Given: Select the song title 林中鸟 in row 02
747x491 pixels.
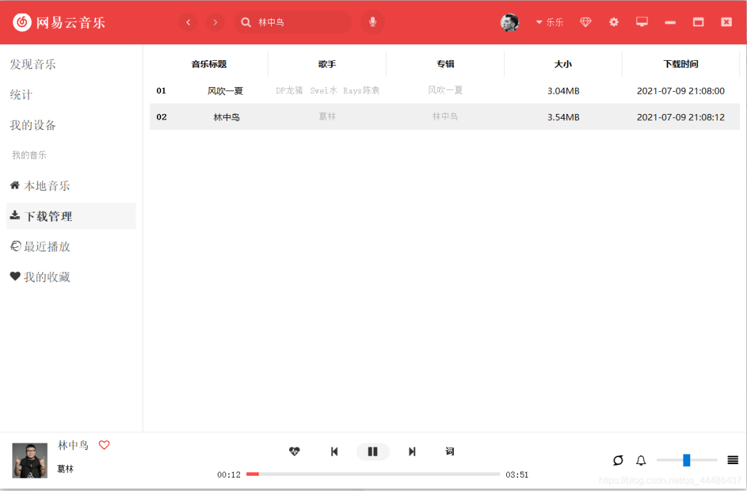Looking at the screenshot, I should pyautogui.click(x=226, y=117).
